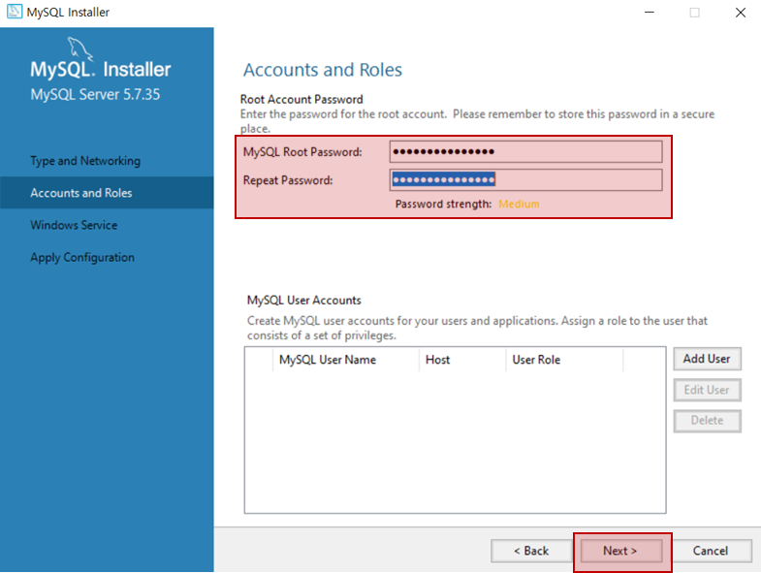Image resolution: width=761 pixels, height=573 pixels.
Task: Click the Root Account Password section title
Action: (x=301, y=99)
